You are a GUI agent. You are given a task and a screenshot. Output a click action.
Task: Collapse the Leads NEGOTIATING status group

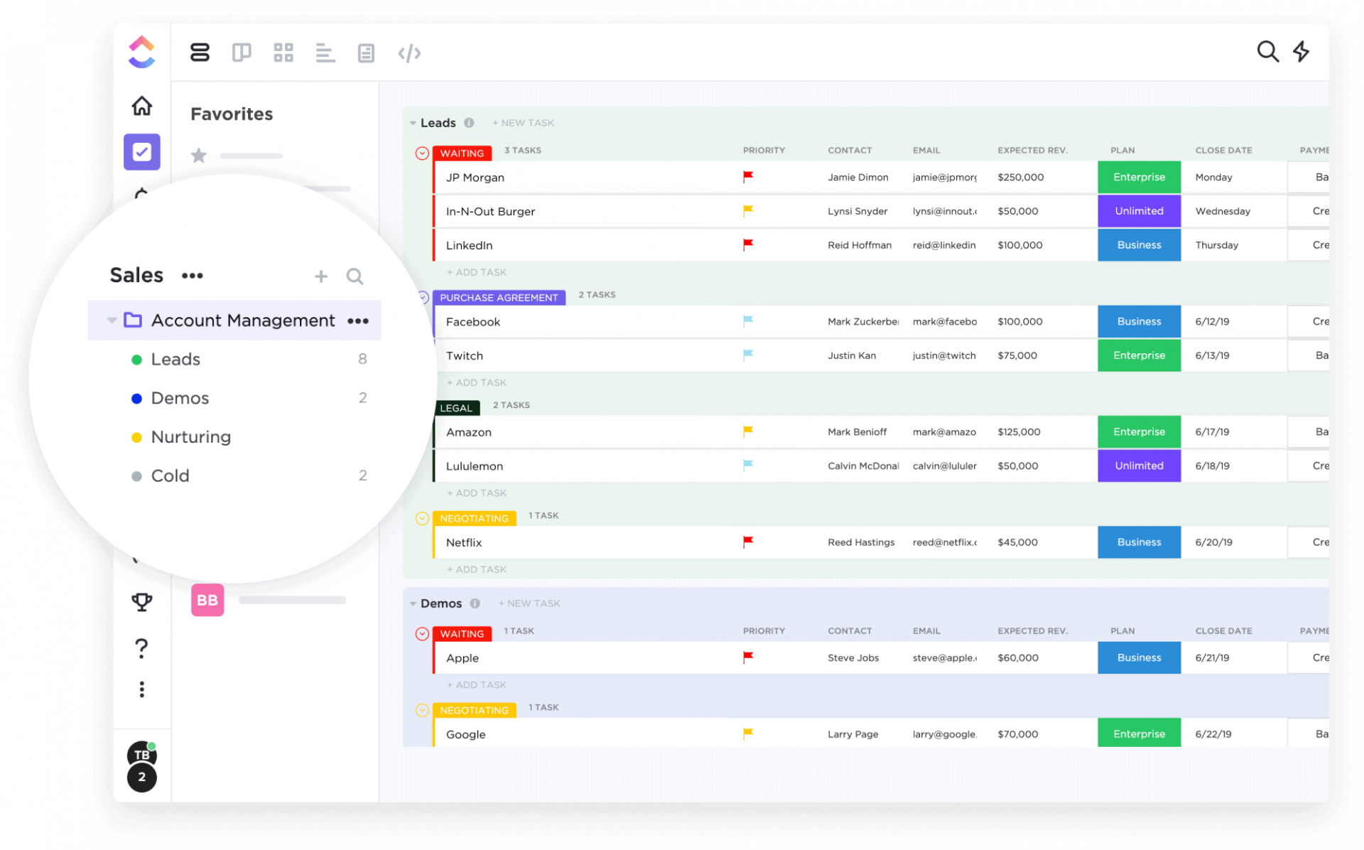click(422, 518)
